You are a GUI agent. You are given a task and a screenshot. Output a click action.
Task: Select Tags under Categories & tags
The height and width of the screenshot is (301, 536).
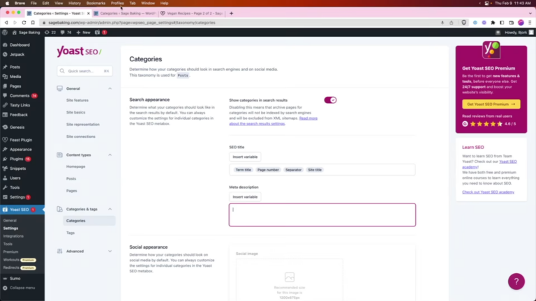point(70,233)
